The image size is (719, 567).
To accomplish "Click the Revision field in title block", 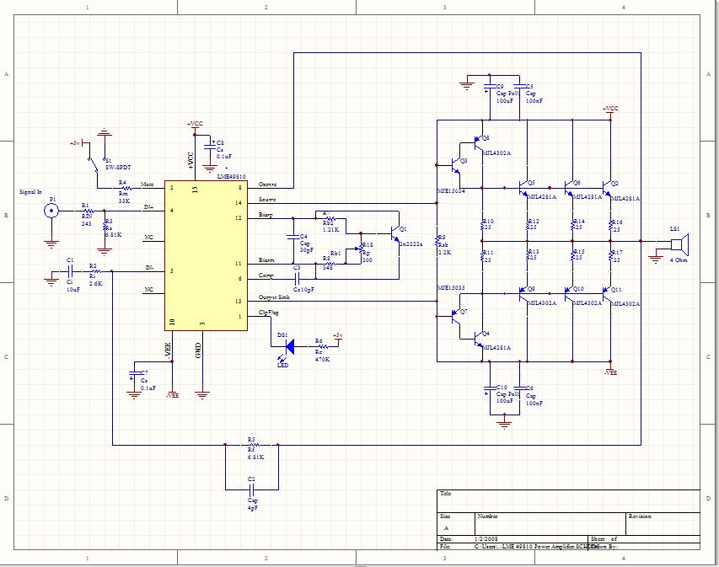I will (x=663, y=523).
